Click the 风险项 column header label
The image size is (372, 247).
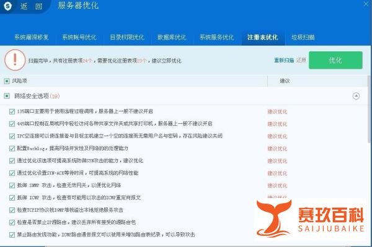point(19,81)
